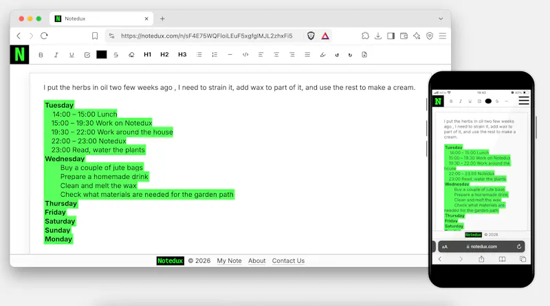The image size is (550, 306).
Task: Align text right
Action: point(291,55)
